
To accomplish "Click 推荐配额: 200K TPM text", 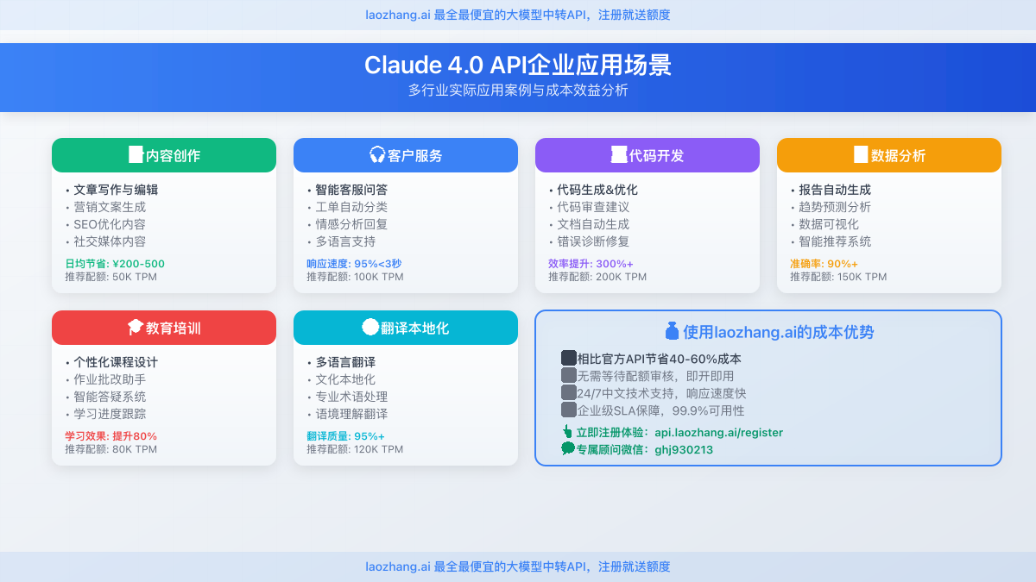I will (597, 277).
